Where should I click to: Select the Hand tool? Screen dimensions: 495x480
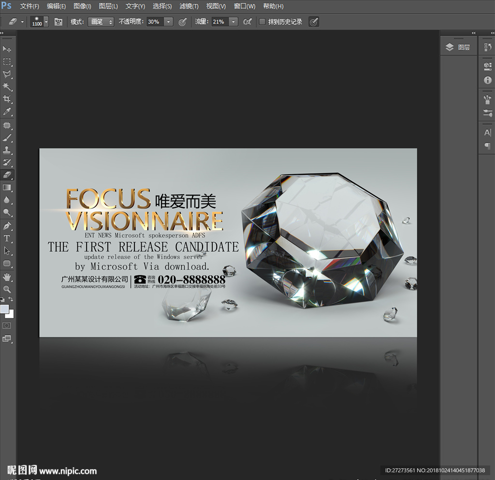pos(7,276)
